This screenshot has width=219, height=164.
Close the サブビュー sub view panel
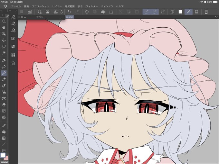point(22,17)
